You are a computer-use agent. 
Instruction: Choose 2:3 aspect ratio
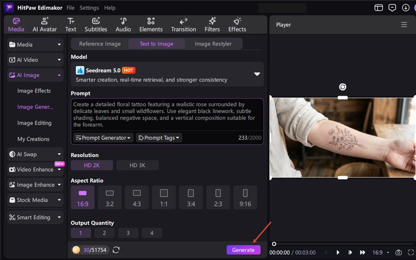click(x=218, y=198)
